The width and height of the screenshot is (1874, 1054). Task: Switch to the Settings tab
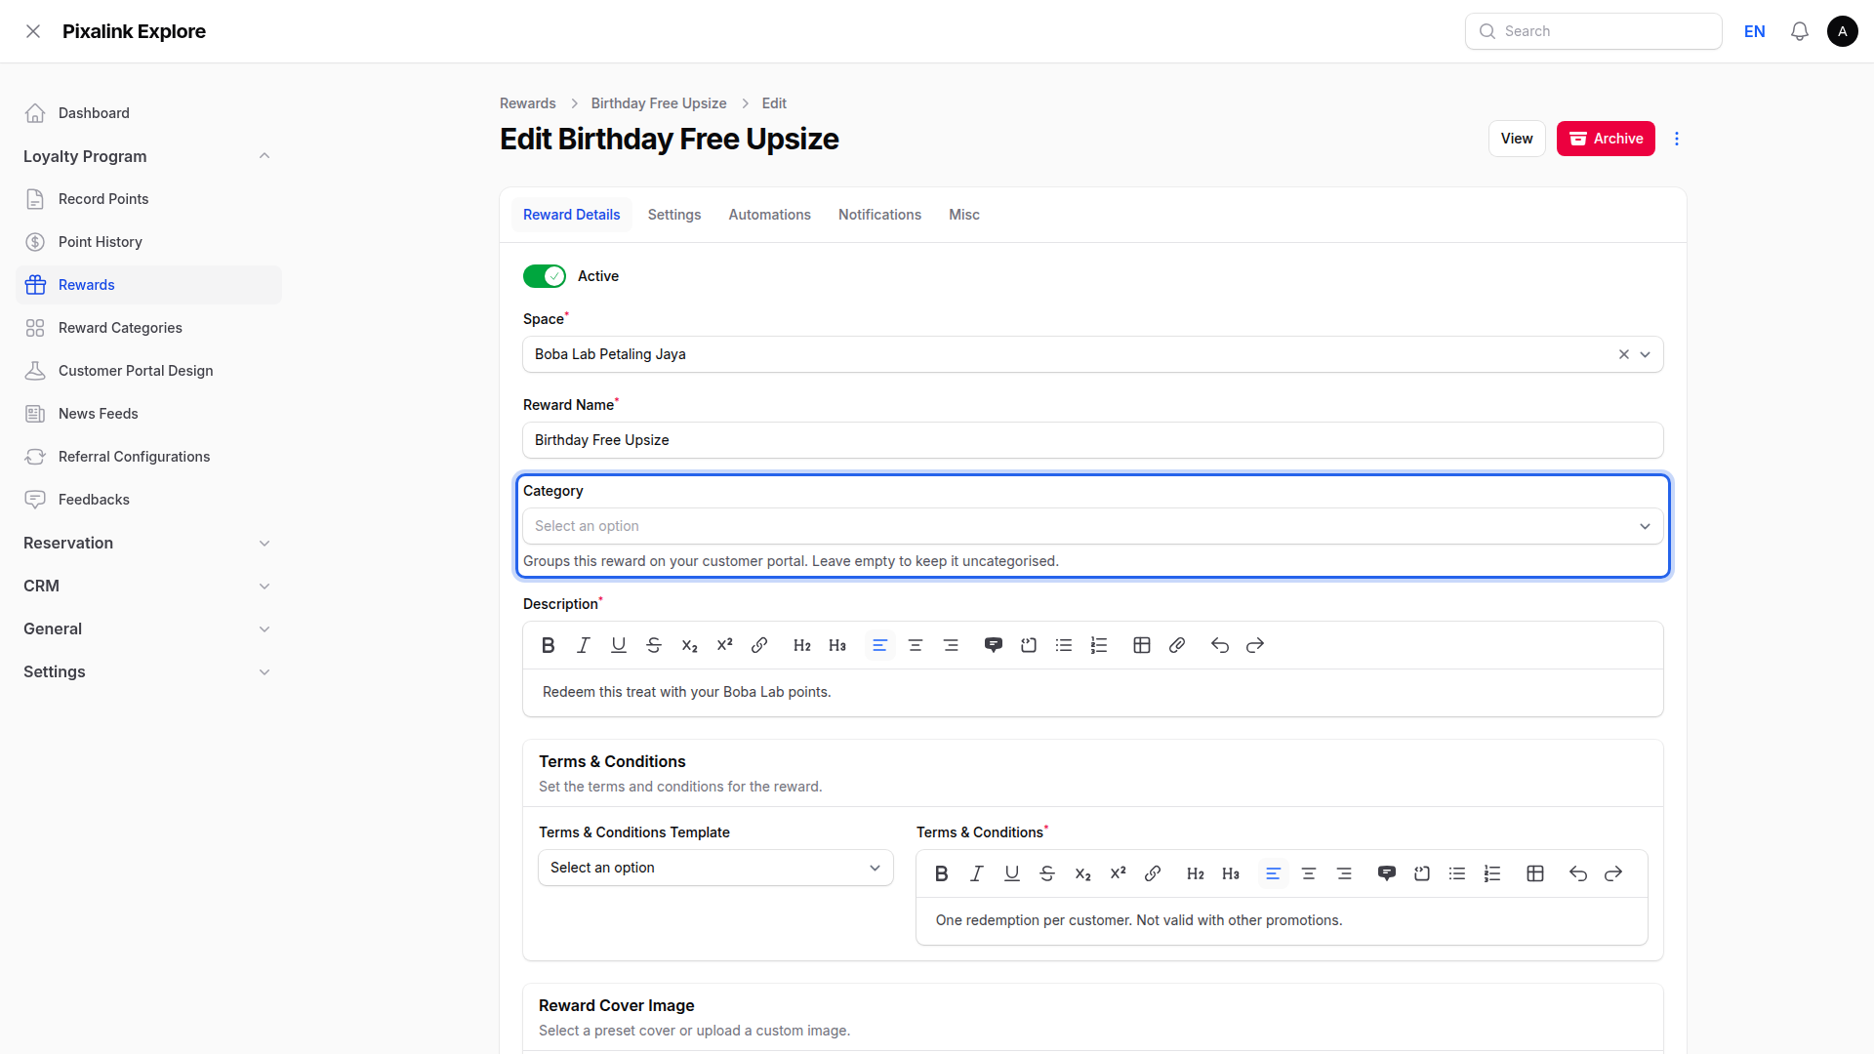click(x=674, y=215)
